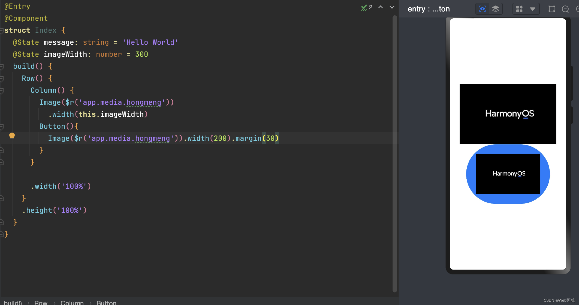579x305 pixels.
Task: Open the device profile dropdown arrow
Action: pyautogui.click(x=532, y=9)
